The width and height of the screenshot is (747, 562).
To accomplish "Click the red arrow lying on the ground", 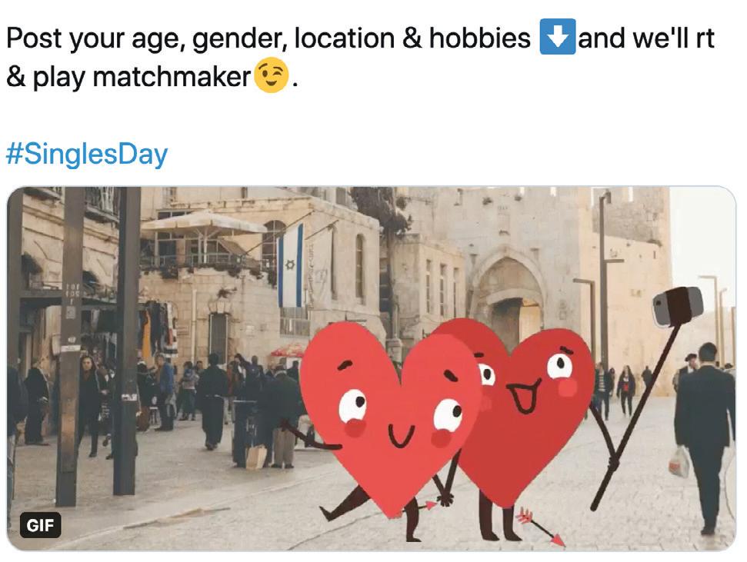I will [x=541, y=527].
